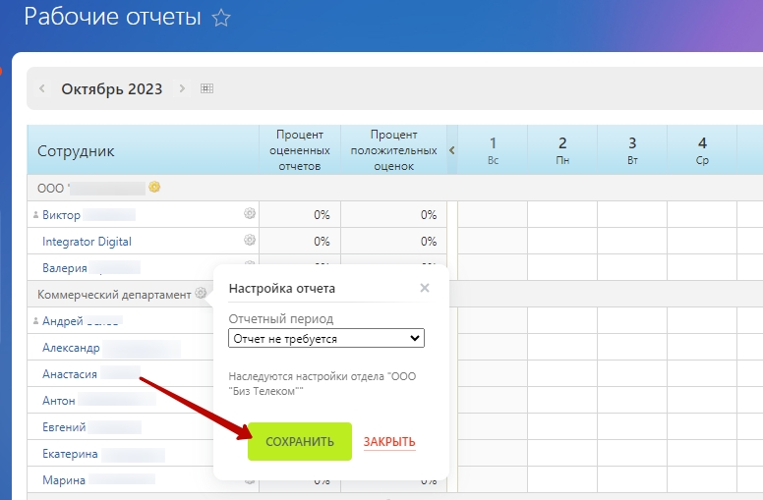Close the Настройка отчета popup with X
This screenshot has height=500, width=763.
click(425, 288)
